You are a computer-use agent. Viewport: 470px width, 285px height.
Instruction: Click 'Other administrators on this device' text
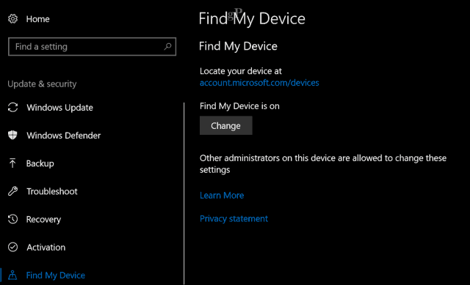(x=323, y=163)
